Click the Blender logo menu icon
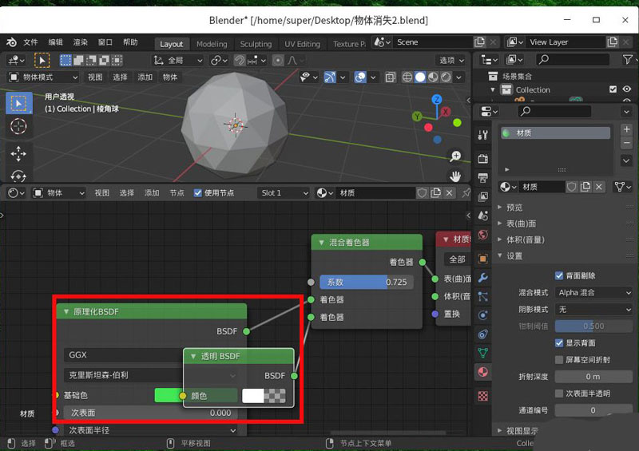639x451 pixels. click(x=11, y=42)
